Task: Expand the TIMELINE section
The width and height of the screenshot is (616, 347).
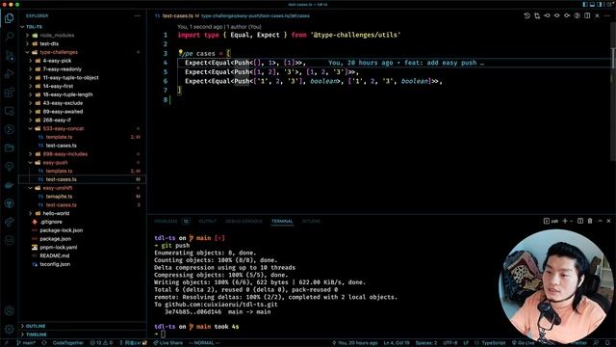Action: [83, 334]
